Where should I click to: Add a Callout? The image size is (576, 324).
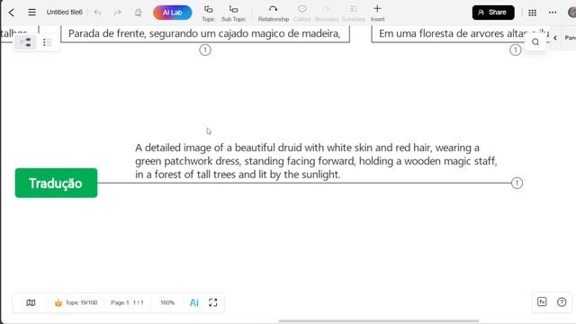click(302, 13)
